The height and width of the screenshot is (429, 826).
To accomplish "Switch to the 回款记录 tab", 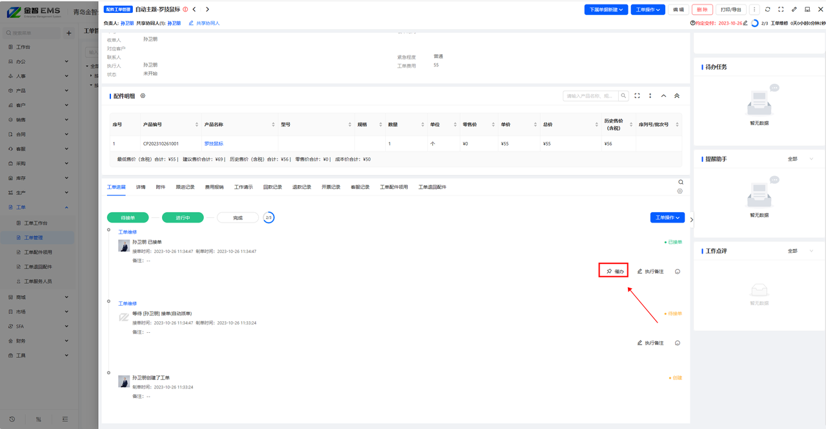I will click(x=272, y=187).
